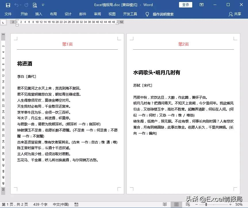Click word count 439 个字 in status bar
248x208 pixels.
pyautogui.click(x=40, y=205)
